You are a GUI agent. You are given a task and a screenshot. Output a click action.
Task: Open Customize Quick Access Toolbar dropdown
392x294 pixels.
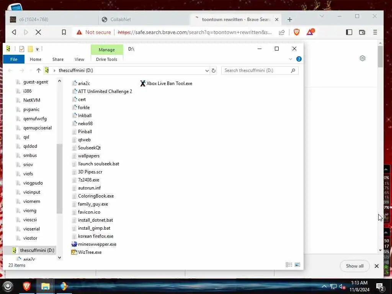coord(37,49)
